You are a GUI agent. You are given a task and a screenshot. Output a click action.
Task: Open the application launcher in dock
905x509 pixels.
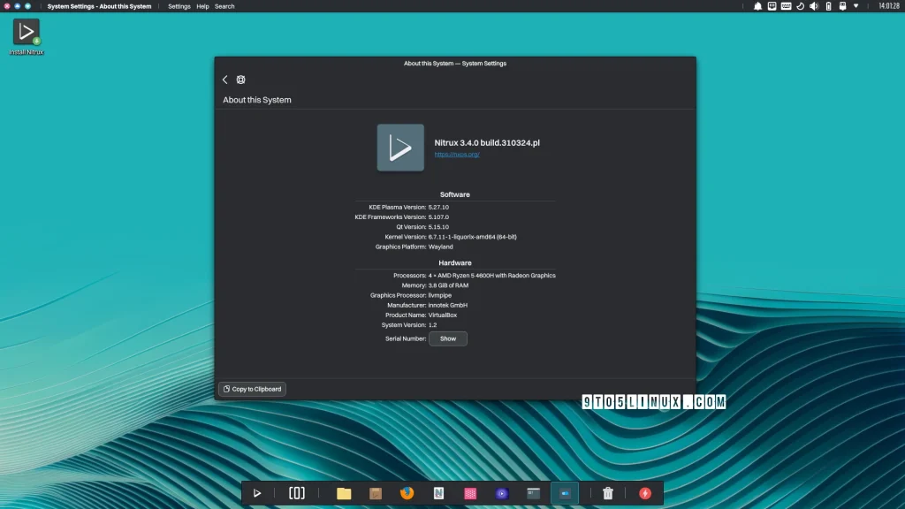click(x=257, y=493)
